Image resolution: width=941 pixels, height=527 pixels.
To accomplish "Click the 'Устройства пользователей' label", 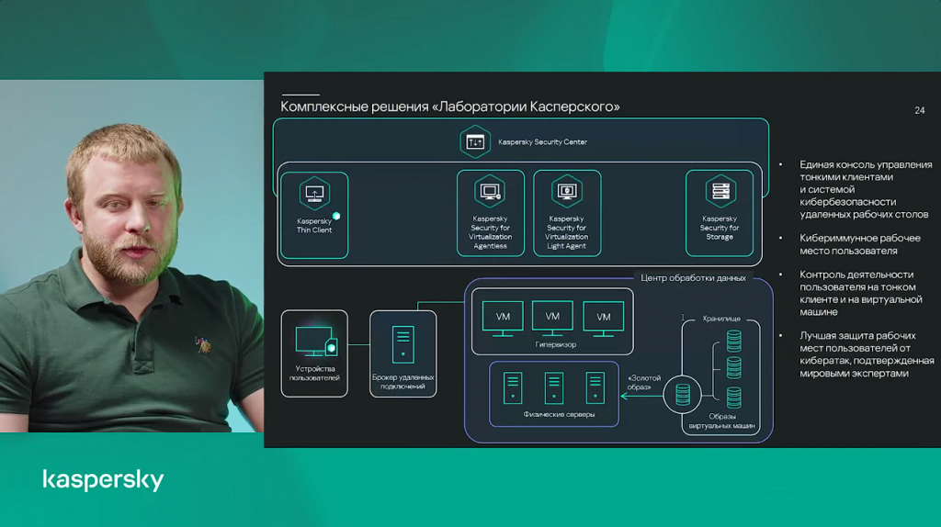I will click(x=314, y=373).
